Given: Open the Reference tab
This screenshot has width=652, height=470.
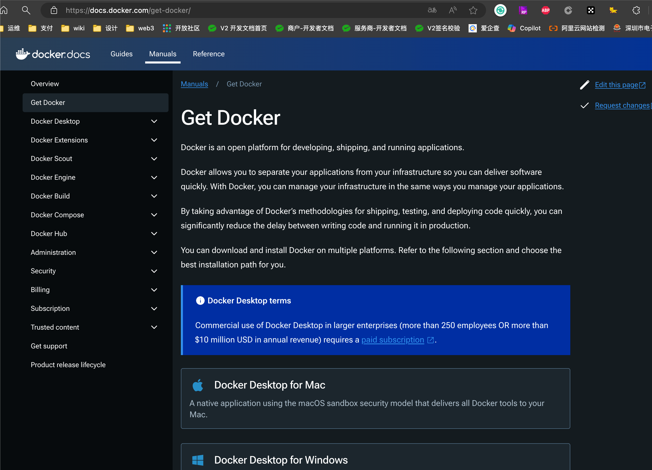Looking at the screenshot, I should coord(209,54).
